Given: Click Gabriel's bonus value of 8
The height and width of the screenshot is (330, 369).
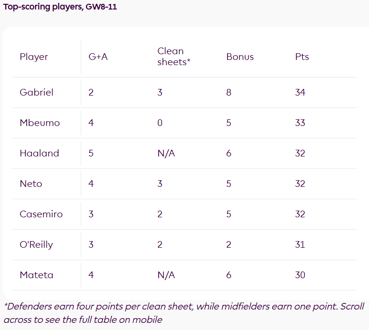Looking at the screenshot, I should [229, 92].
